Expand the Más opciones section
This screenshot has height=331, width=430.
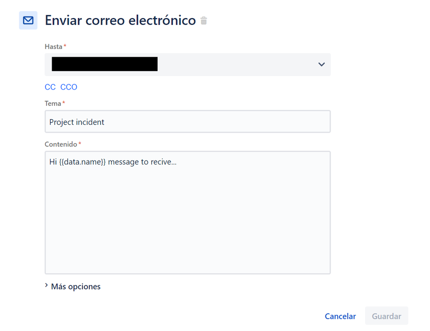tap(75, 286)
